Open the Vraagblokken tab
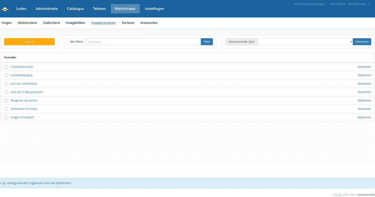Image resolution: width=375 pixels, height=197 pixels. 75,23
